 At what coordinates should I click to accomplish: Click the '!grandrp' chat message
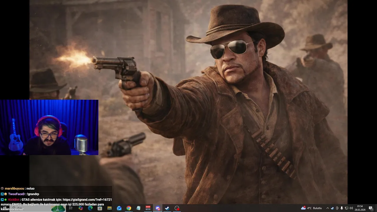pyautogui.click(x=33, y=194)
